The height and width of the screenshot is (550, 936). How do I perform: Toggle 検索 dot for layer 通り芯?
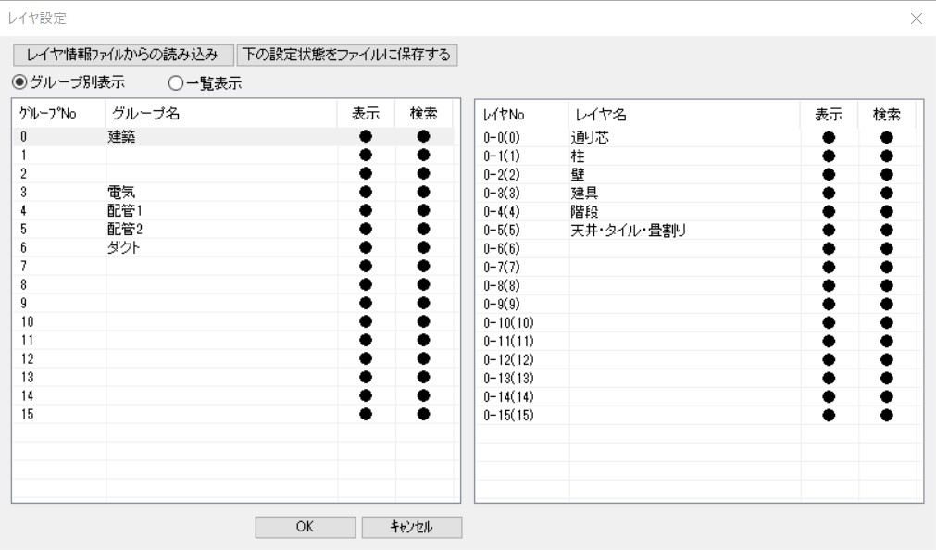tap(886, 137)
